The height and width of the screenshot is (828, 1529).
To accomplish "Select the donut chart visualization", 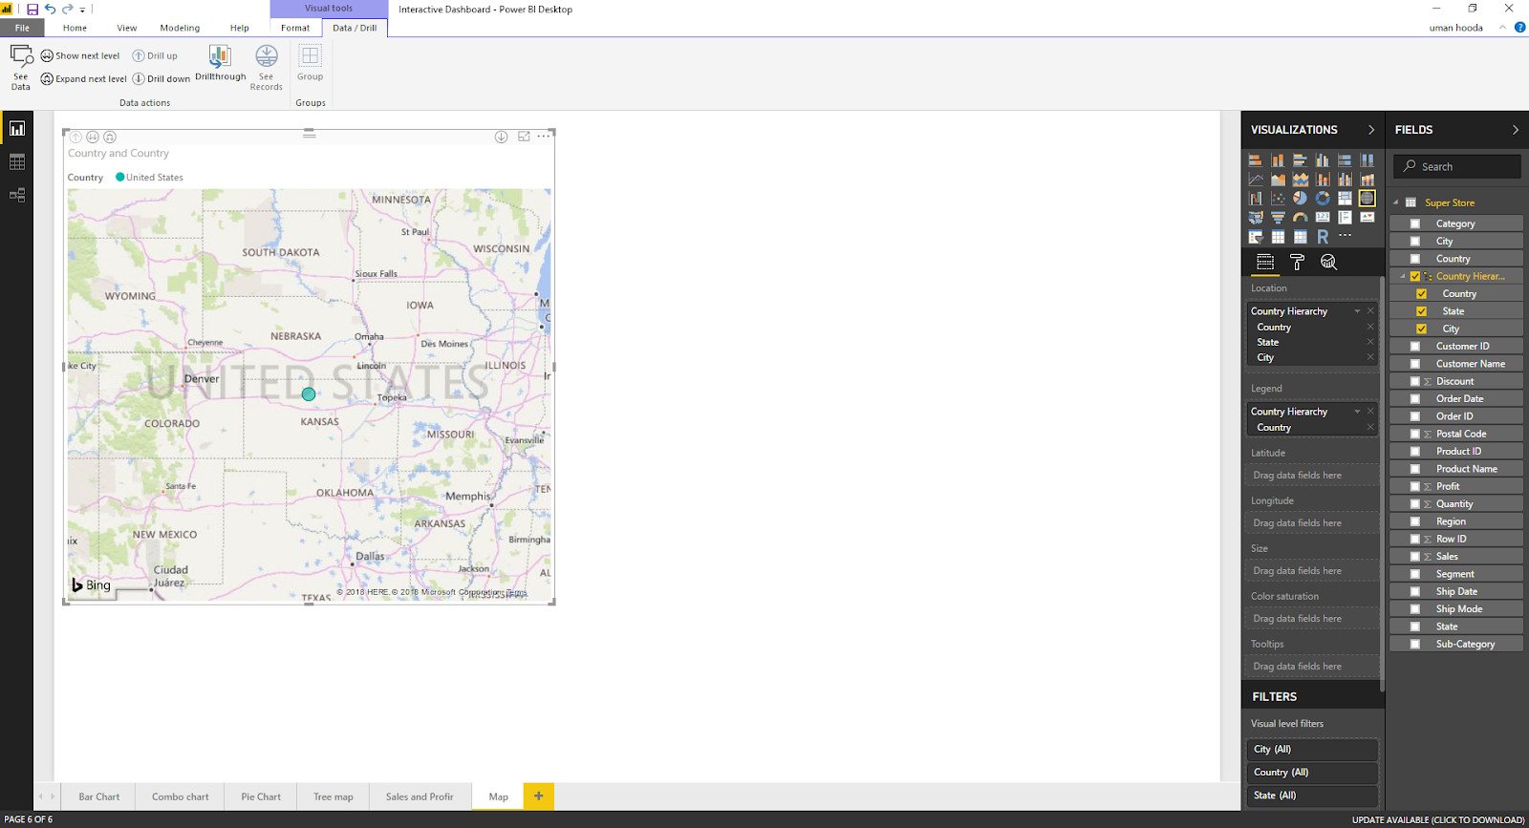I will pos(1323,199).
